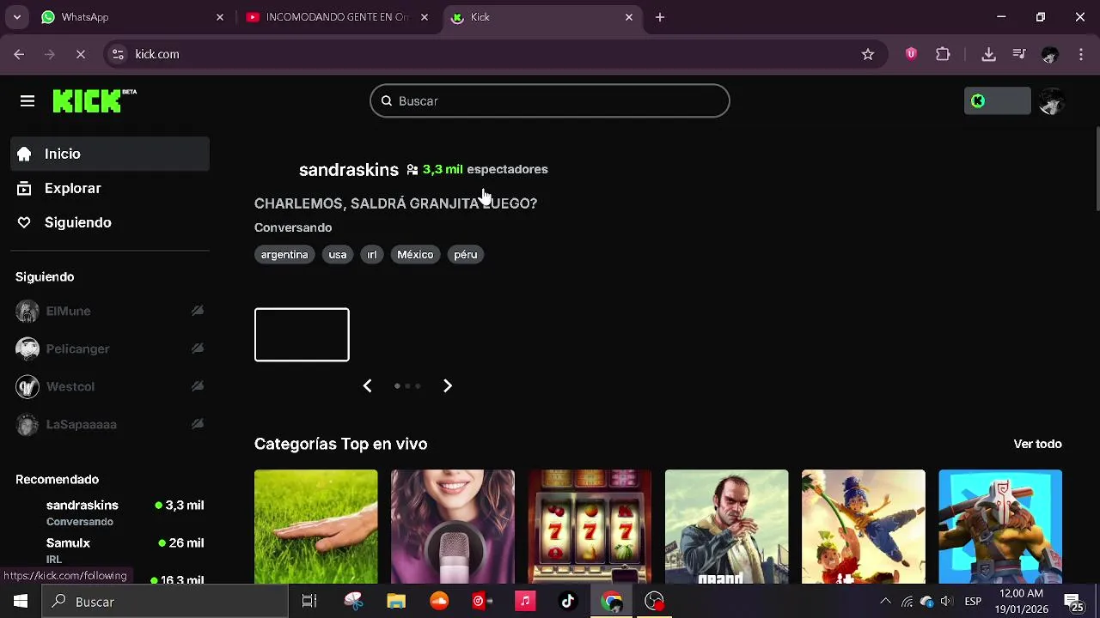
Task: Launch SoundCloud from taskbar
Action: (x=439, y=602)
